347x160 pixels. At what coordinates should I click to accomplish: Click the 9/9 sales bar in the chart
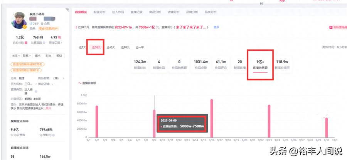pos(154,124)
